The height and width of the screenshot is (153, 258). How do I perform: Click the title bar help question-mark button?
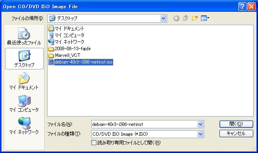tap(242, 7)
